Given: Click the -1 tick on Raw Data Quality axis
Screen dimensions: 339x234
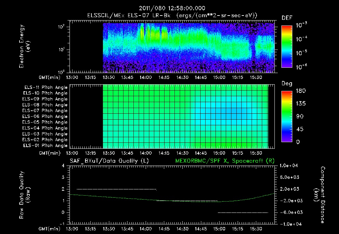Looking at the screenshot, I should (62, 224).
